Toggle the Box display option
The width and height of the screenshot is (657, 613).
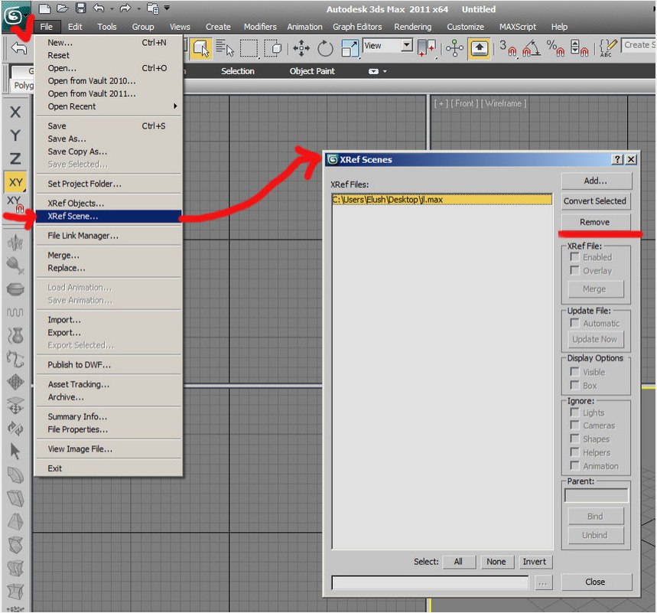point(575,385)
